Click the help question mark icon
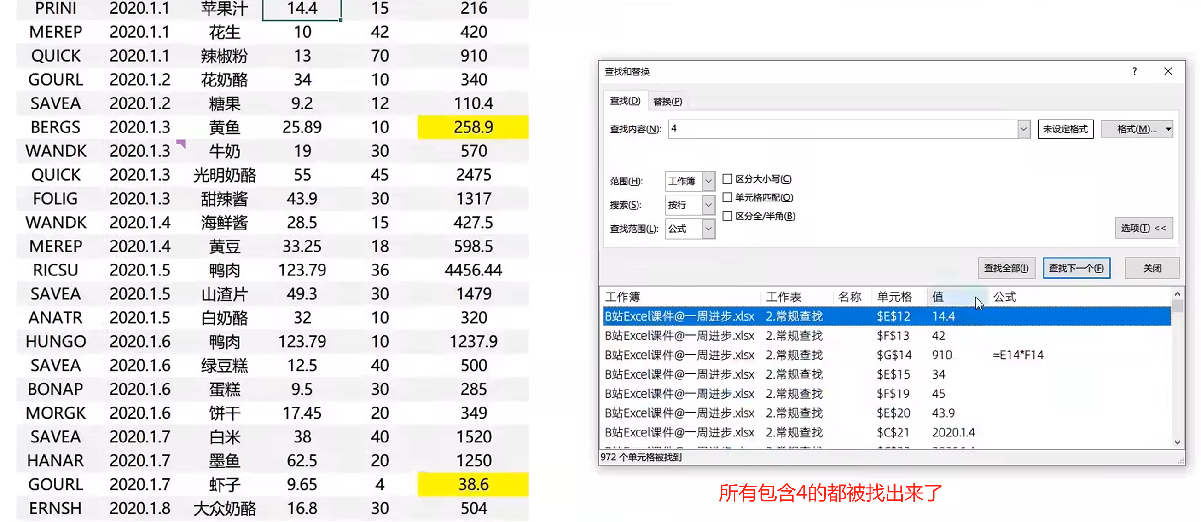Image resolution: width=1201 pixels, height=522 pixels. [1134, 71]
